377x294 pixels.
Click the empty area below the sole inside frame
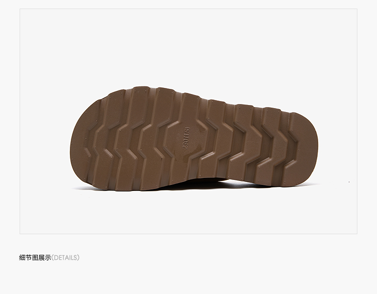coord(189,212)
